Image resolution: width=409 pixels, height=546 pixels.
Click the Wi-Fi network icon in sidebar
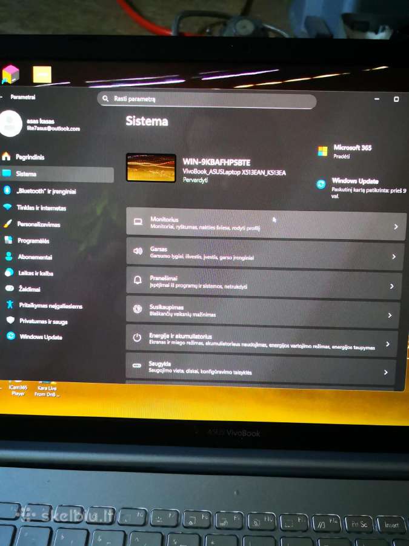(7, 207)
